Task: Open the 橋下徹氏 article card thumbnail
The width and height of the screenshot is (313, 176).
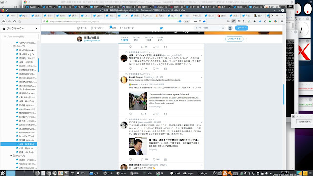Action: [138, 147]
